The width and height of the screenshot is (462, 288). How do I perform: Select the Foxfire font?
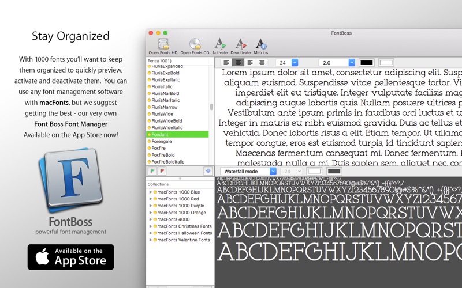coord(177,148)
